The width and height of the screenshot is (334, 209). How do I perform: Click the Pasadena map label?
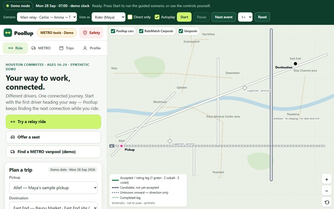[293, 114]
